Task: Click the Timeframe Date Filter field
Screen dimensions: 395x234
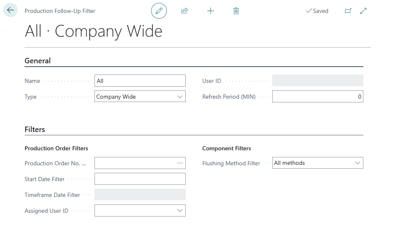Action: pyautogui.click(x=140, y=195)
